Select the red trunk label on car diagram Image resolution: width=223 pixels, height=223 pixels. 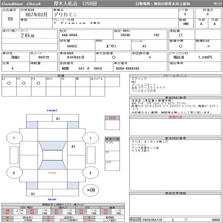pos(52,173)
